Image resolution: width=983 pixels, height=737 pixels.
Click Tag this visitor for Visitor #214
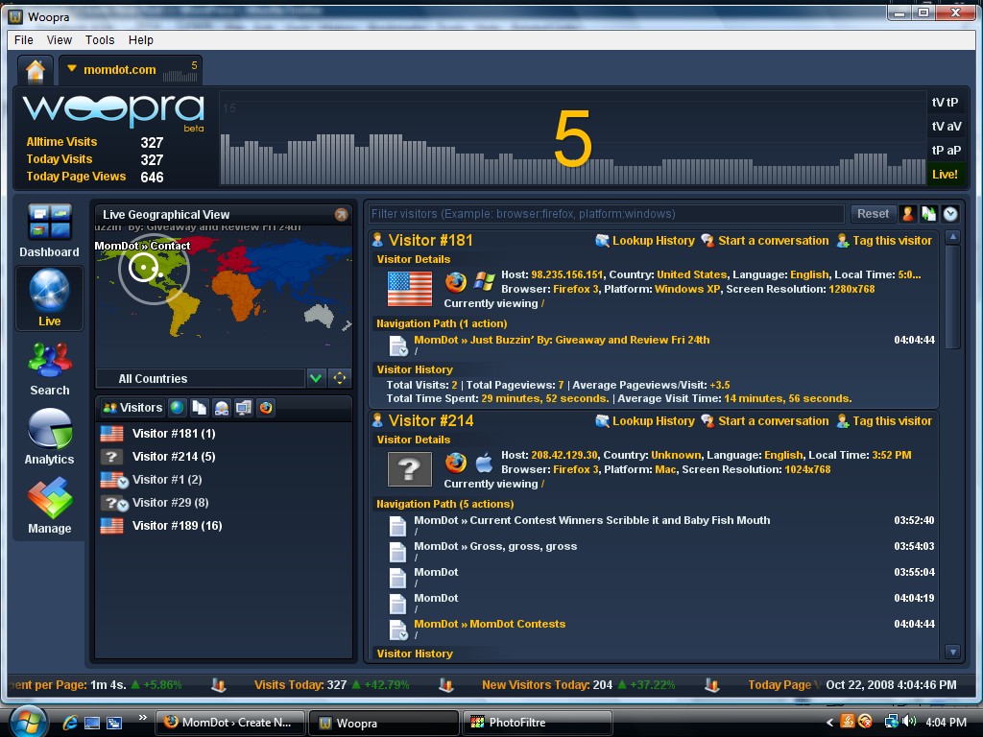pyautogui.click(x=884, y=421)
